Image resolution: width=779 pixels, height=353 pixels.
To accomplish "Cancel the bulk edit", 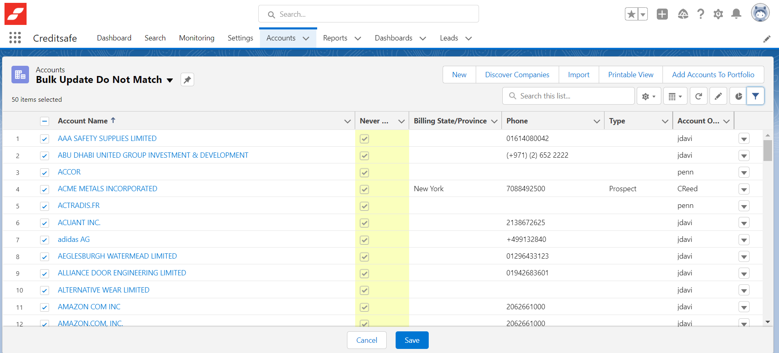I will click(x=367, y=340).
